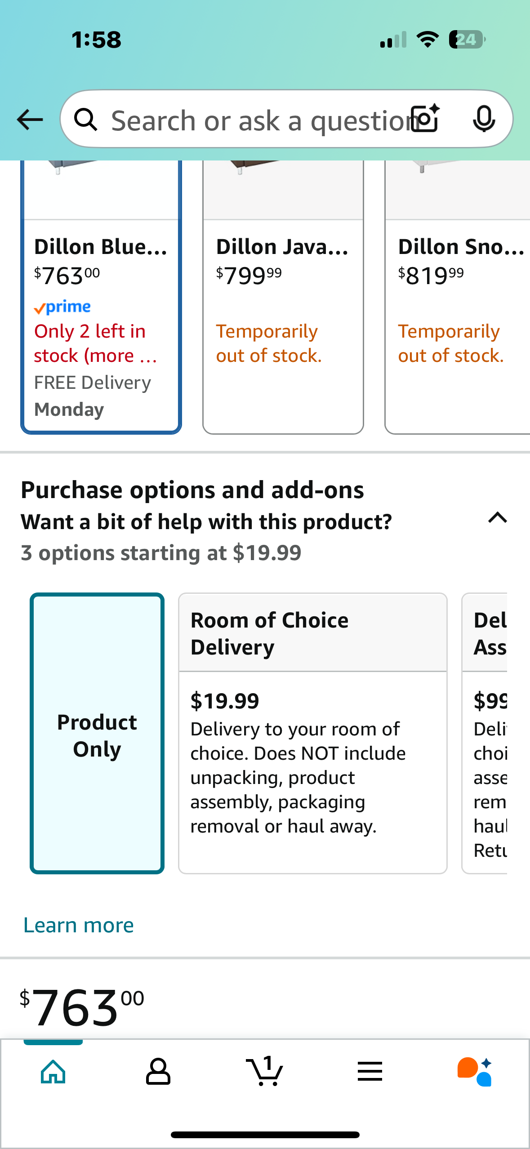Screen dimensions: 530x1149
Task: Choose the Dillon Blue color variant
Action: 101,297
